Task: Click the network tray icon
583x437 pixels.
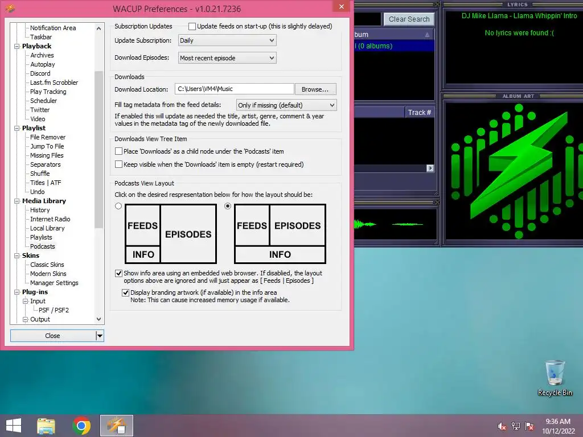Action: [x=515, y=426]
